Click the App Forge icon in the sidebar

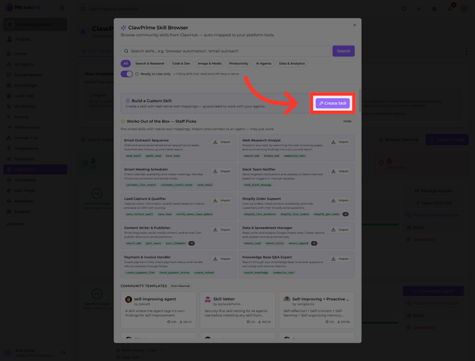coord(9,191)
